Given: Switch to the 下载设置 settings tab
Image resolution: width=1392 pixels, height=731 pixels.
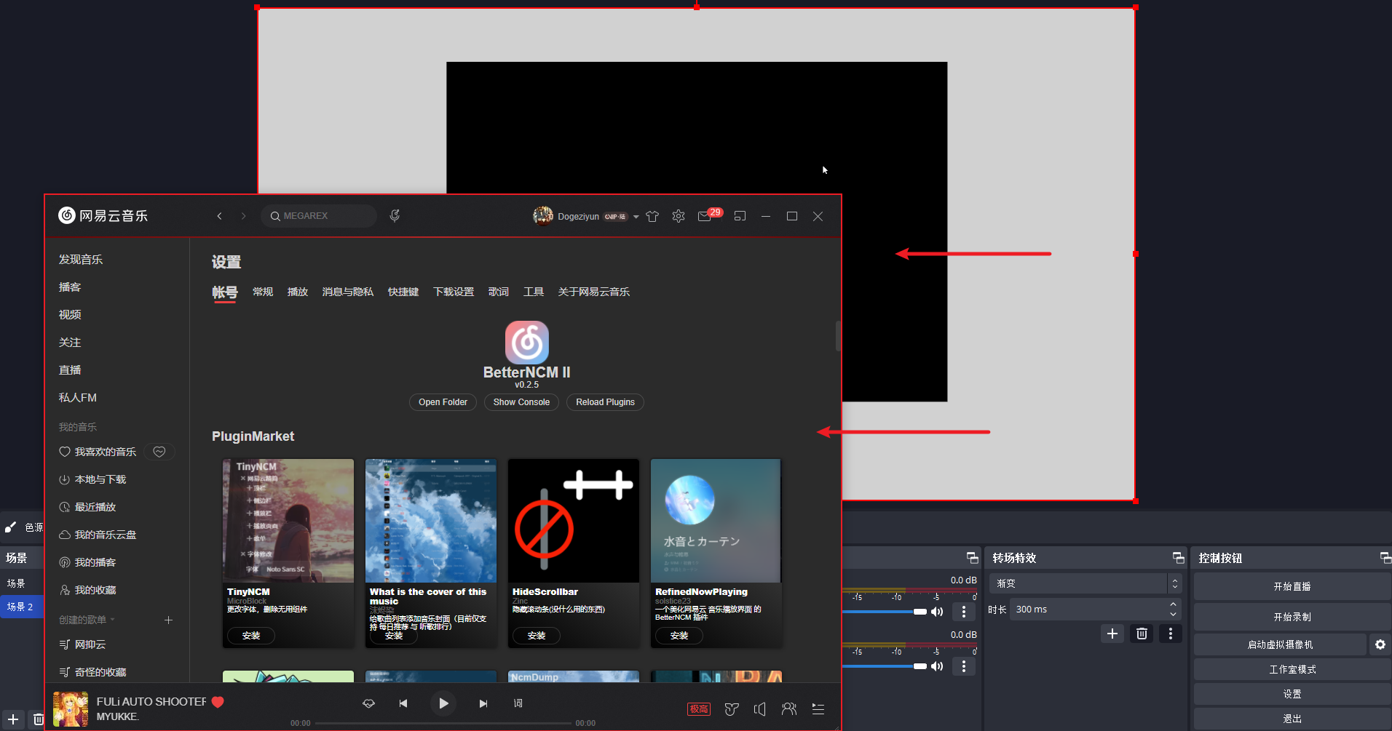Looking at the screenshot, I should (x=454, y=292).
